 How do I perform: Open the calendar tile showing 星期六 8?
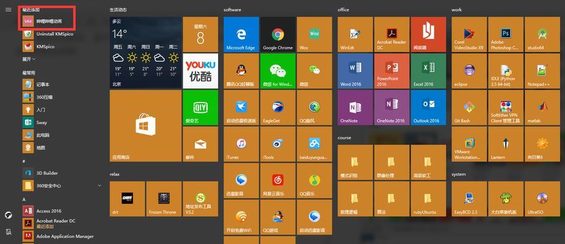(x=200, y=34)
